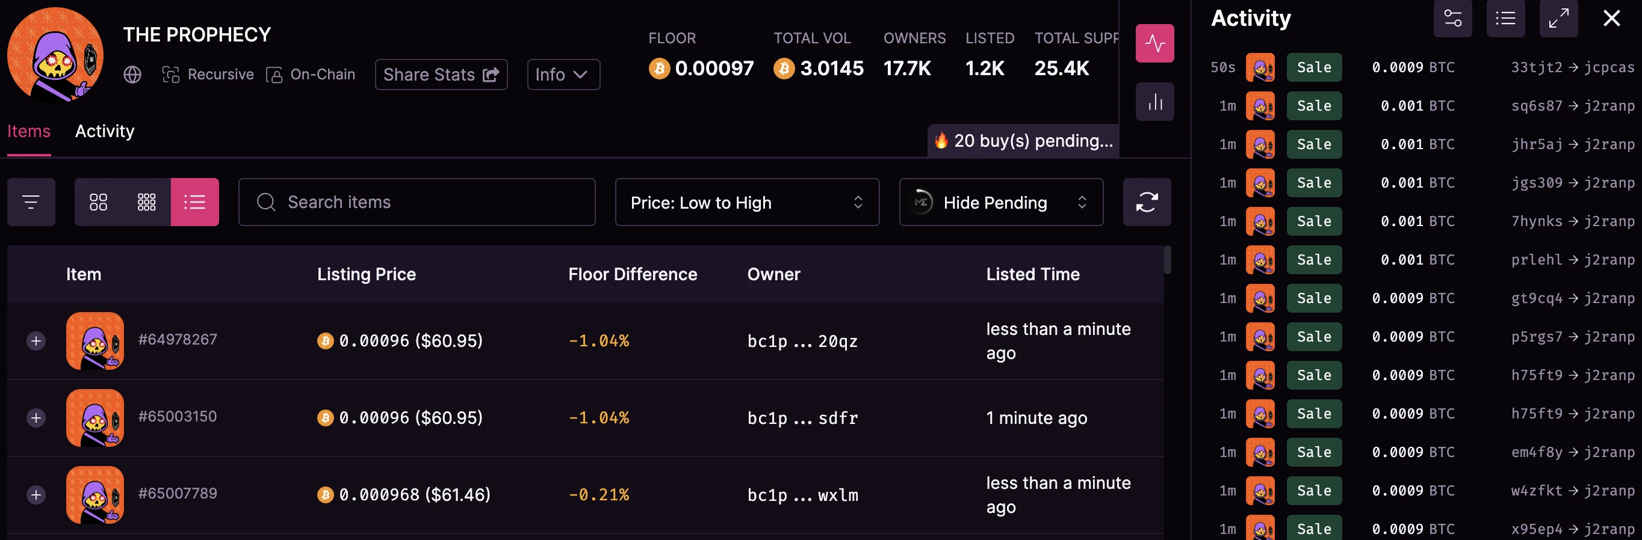The width and height of the screenshot is (1642, 540).
Task: Open the Hide Pending dropdown
Action: coord(1001,203)
